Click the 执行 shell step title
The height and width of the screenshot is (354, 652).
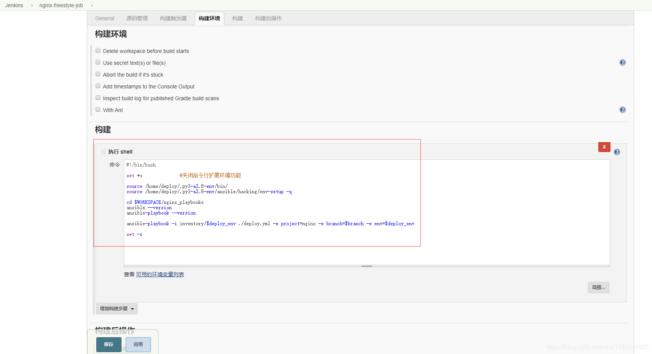[x=120, y=152]
